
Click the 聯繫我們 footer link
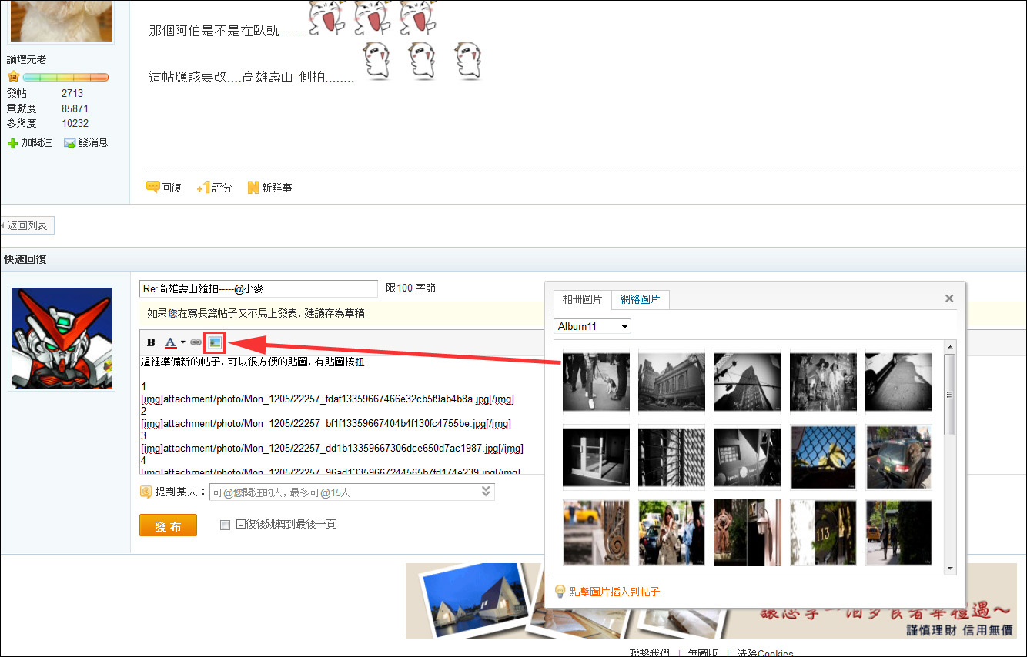pyautogui.click(x=649, y=652)
